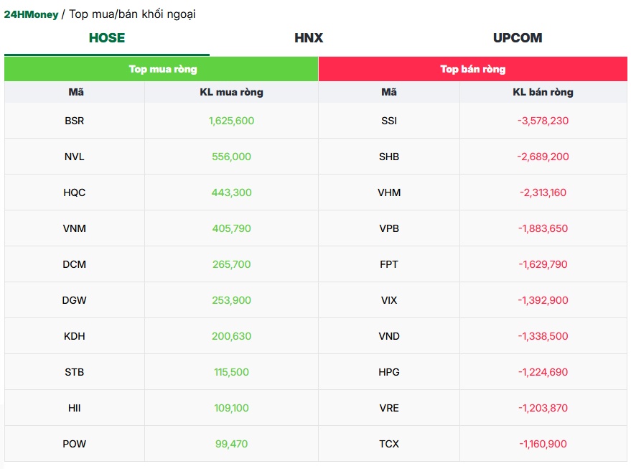
Task: Click BSR net buy volume 1,625,600
Action: click(x=231, y=121)
